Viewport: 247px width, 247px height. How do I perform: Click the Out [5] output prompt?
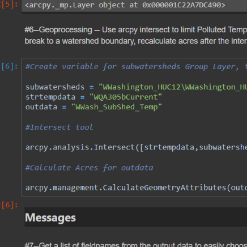click(10, 5)
